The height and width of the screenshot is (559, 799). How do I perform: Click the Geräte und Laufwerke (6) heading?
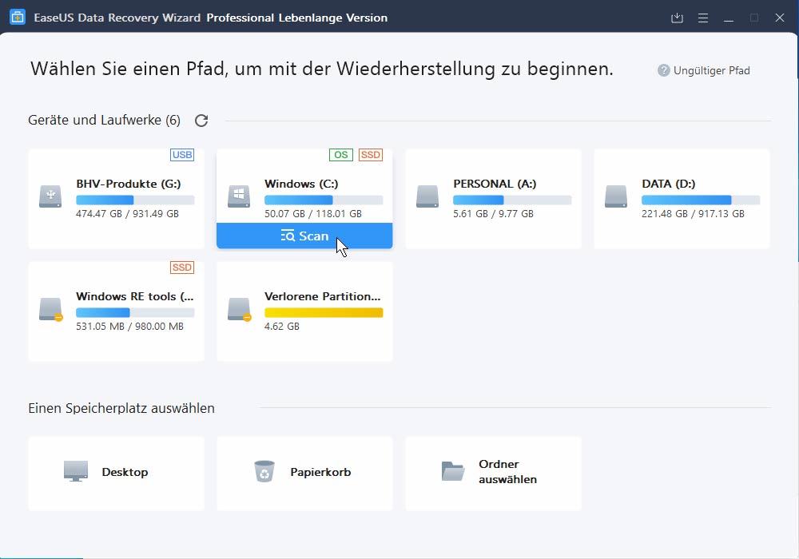tap(105, 120)
